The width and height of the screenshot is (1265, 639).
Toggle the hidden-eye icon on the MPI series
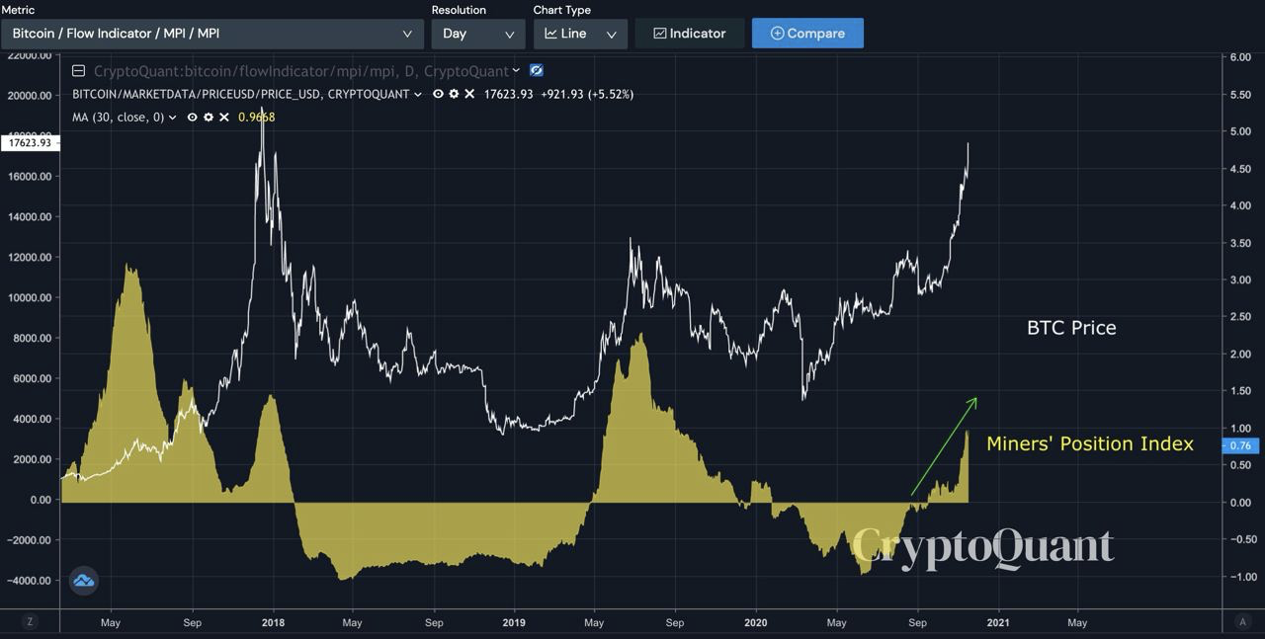537,71
